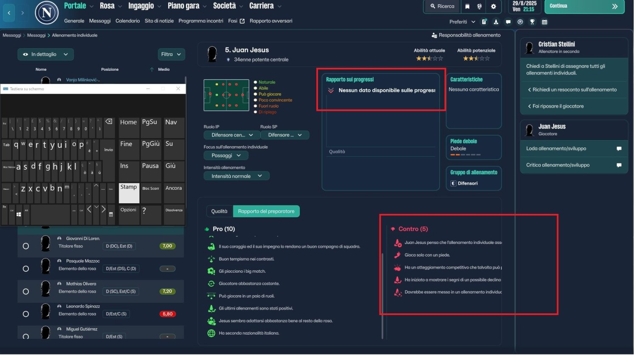636x357 pixels.
Task: Open settings gear icon in top bar
Action: [x=494, y=6]
